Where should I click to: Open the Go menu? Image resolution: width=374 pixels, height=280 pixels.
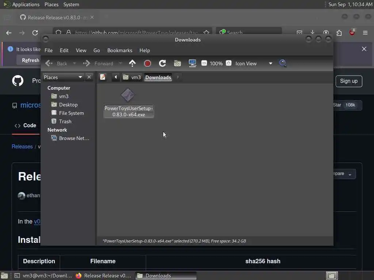[x=96, y=50]
